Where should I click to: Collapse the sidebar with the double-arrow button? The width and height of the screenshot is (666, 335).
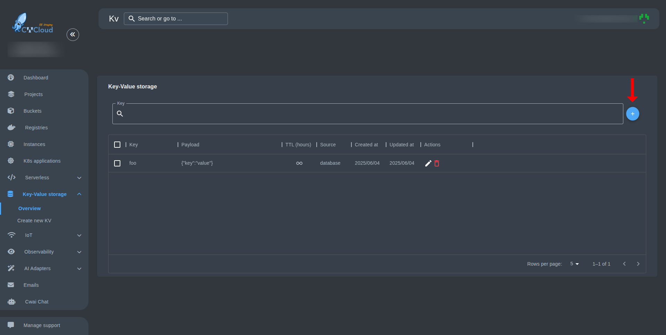pyautogui.click(x=73, y=34)
